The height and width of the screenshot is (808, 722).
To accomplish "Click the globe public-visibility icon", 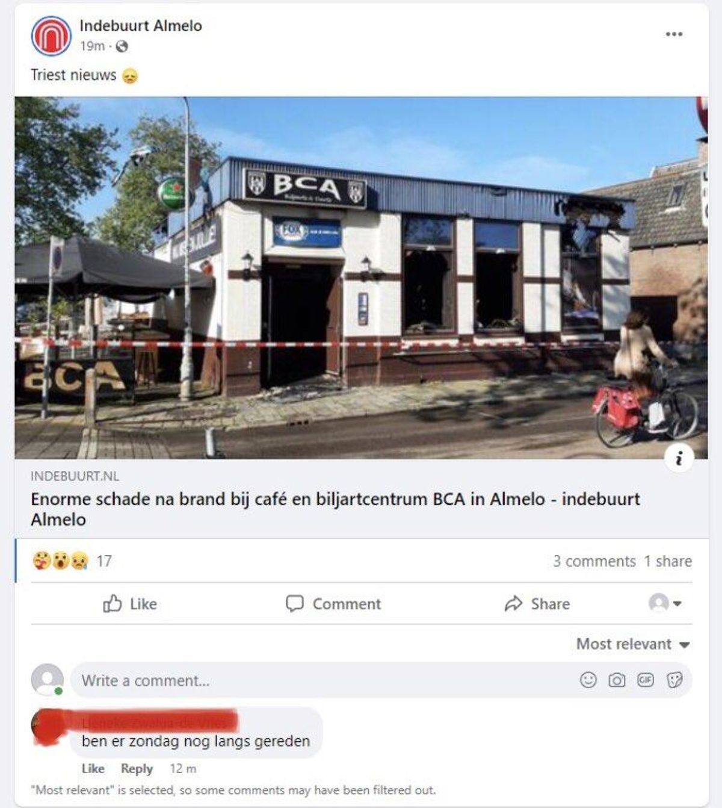I will tap(122, 46).
